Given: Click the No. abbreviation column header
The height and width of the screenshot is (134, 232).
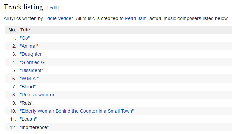Looking at the screenshot, I should [x=12, y=30].
